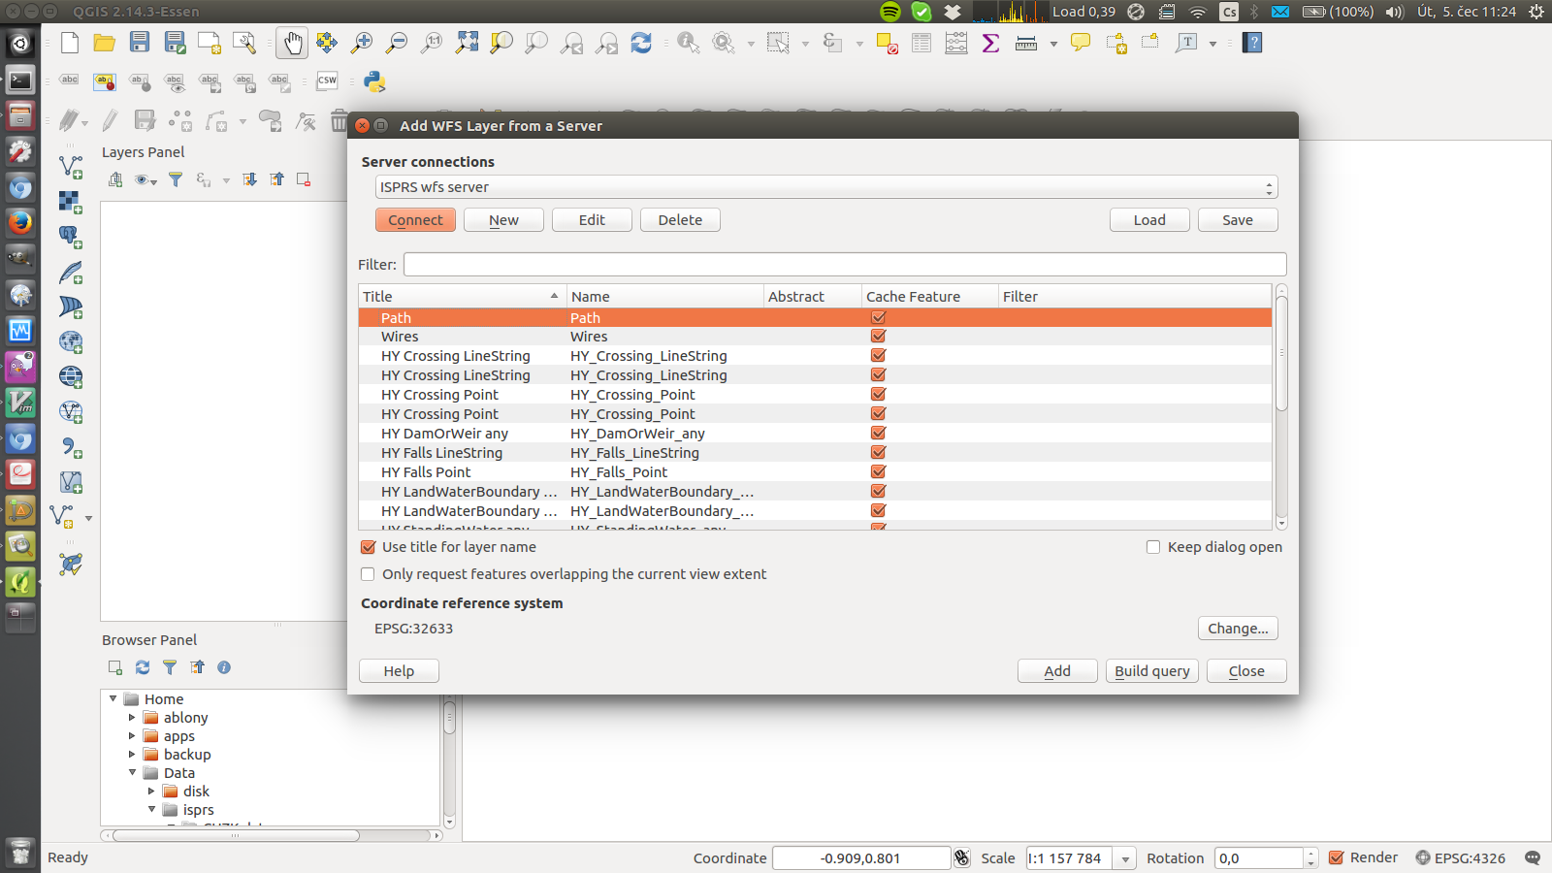Open the CSW catalog client icon

coord(327,81)
